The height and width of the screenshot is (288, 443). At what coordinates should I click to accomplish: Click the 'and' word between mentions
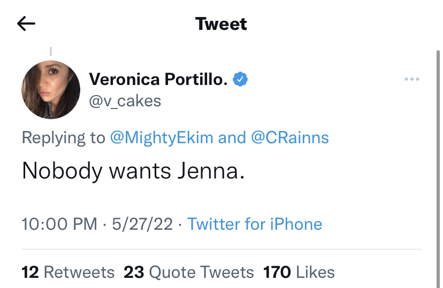pos(232,138)
